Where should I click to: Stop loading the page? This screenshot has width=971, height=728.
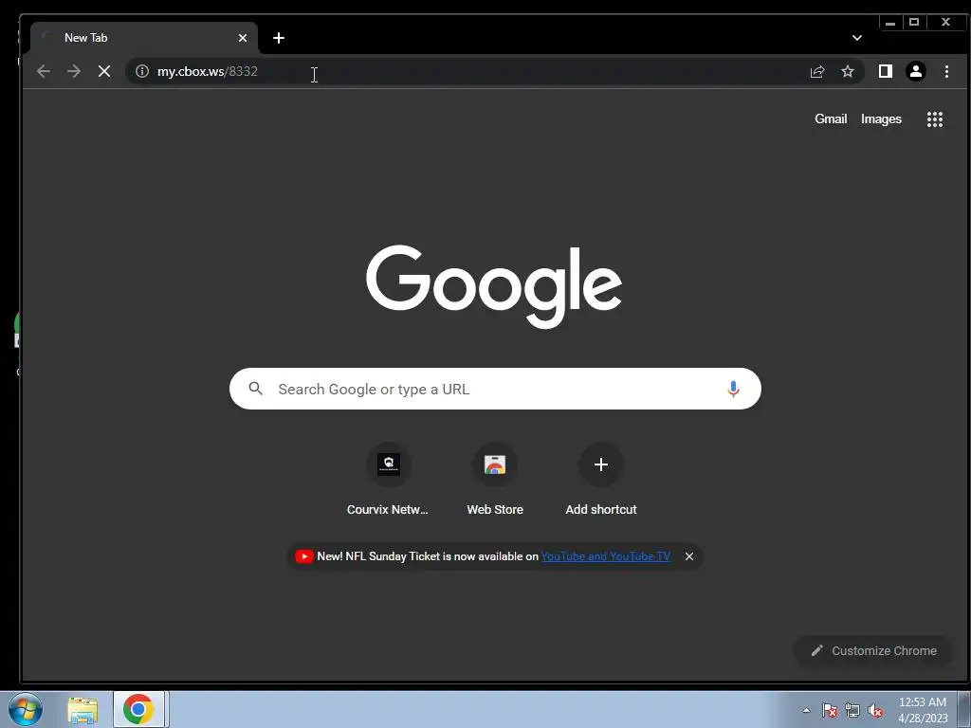(104, 71)
